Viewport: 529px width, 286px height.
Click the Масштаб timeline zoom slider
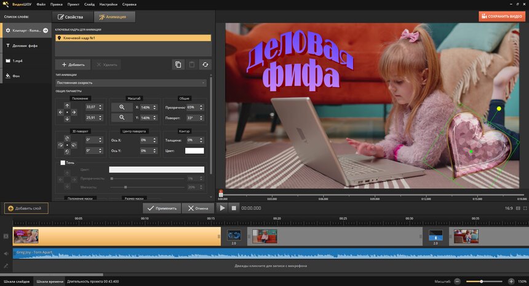(x=484, y=281)
